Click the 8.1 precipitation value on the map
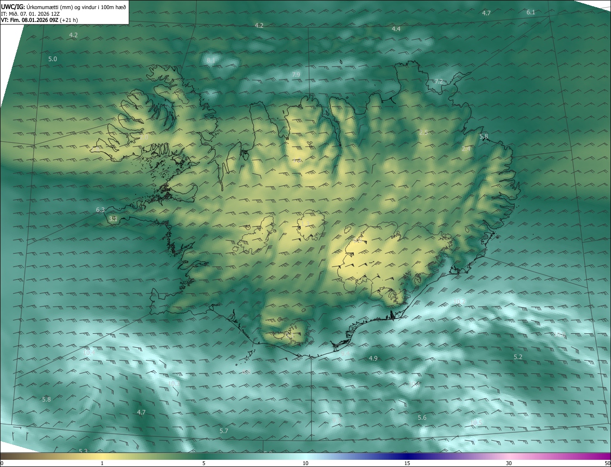 click(x=211, y=60)
